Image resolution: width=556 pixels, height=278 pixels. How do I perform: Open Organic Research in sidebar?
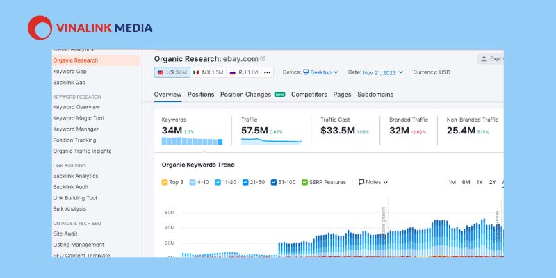click(x=96, y=60)
